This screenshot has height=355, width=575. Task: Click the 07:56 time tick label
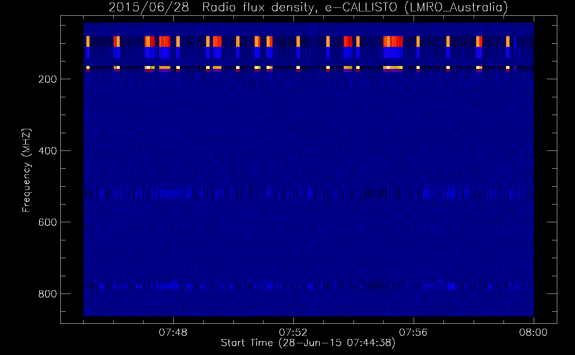coord(413,333)
